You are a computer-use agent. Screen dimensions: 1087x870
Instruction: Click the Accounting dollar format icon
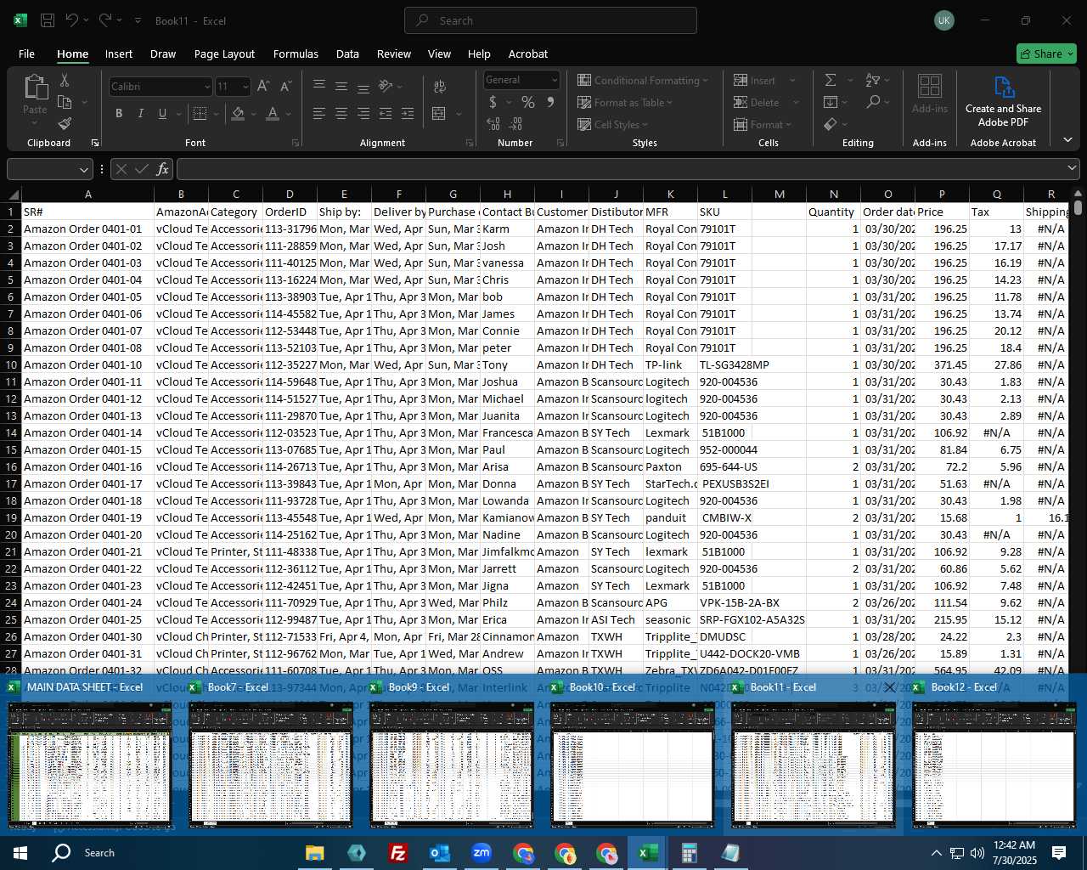(x=493, y=102)
